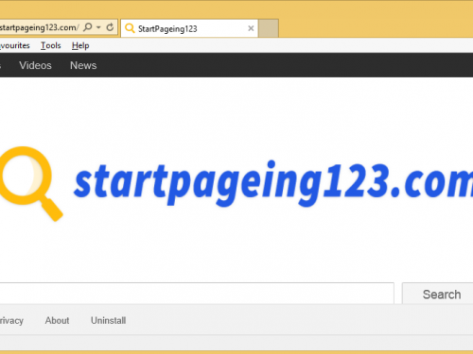
Task: Open a new tab with the blank tab button
Action: 269,28
